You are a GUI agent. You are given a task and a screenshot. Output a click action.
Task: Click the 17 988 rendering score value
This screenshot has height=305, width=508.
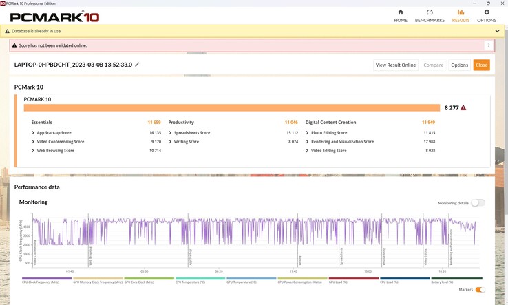[430, 142]
